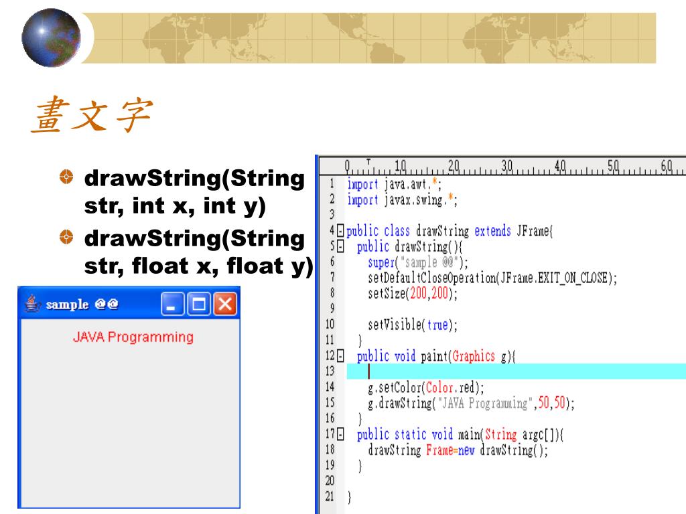
Task: Click the orange bullet icon before second drawString
Action: (66, 238)
